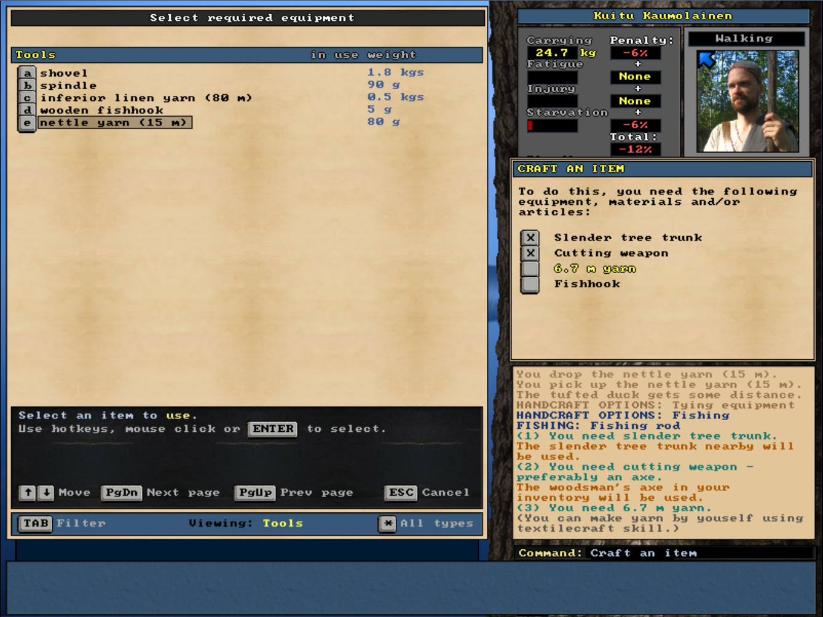The image size is (823, 617).
Task: Toggle the Cutting weapon checkbox
Action: click(x=530, y=253)
